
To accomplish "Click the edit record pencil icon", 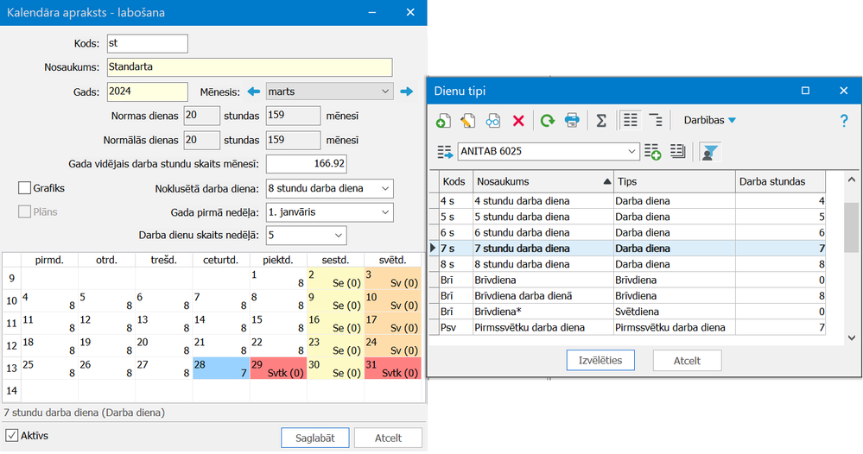I will [x=468, y=120].
